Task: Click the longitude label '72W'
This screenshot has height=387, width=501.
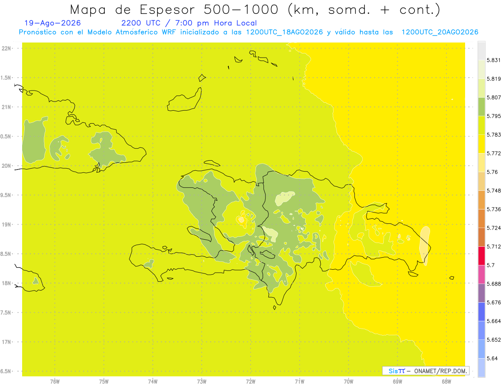Action: [x=250, y=381]
